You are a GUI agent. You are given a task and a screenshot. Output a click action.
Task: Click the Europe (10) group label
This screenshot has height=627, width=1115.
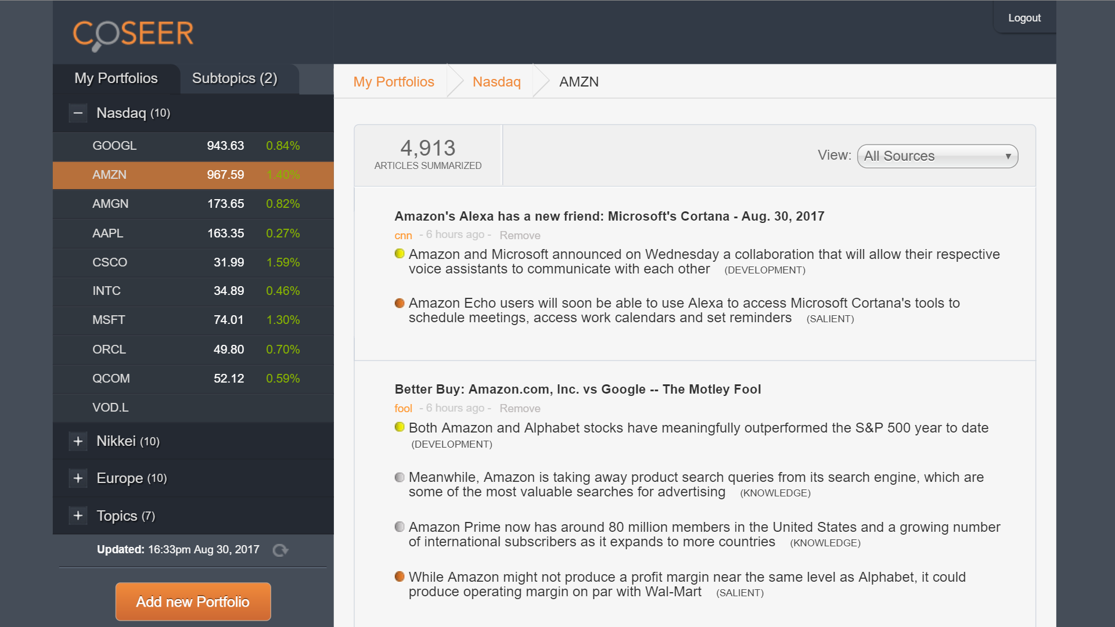(131, 478)
